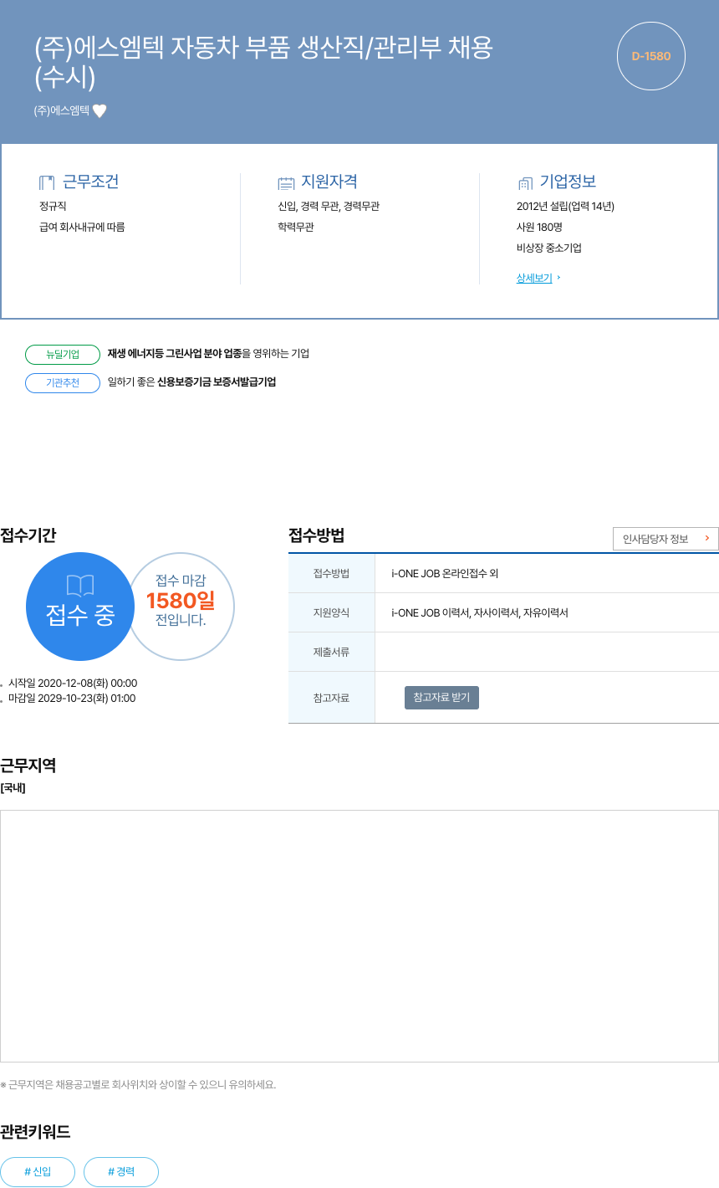
Task: Click the 관련키워드 heading
Action: point(35,1132)
